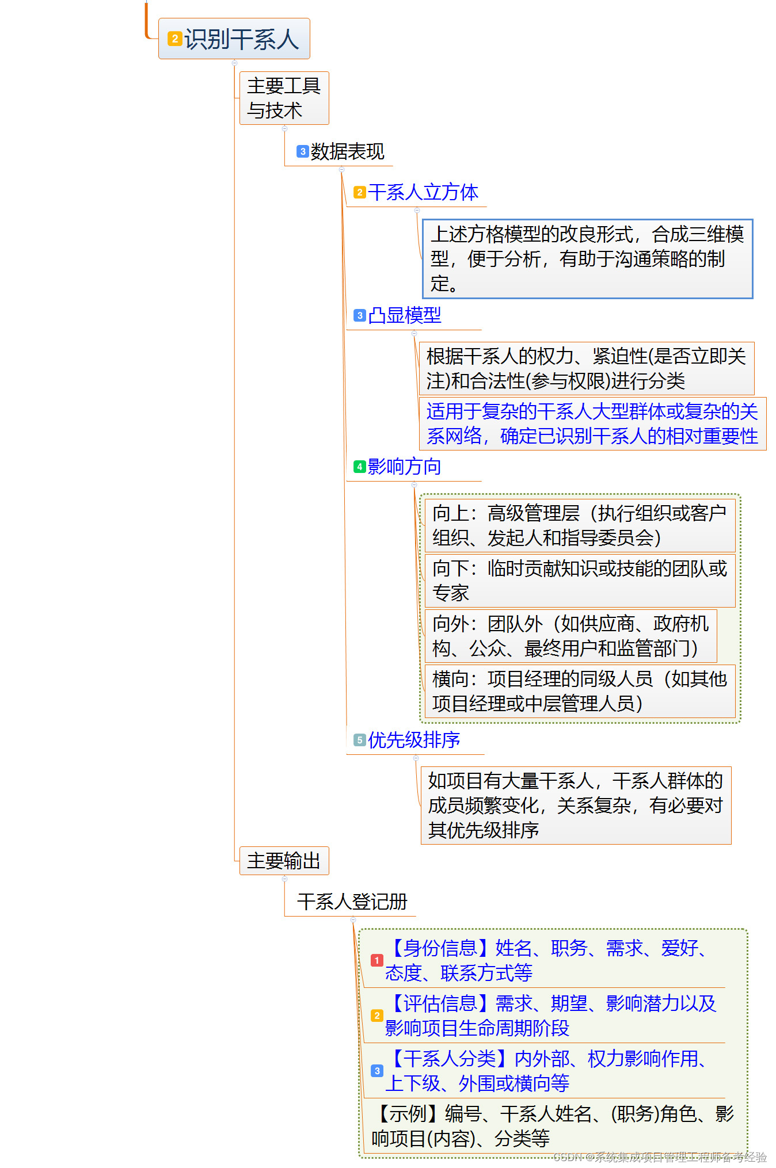Screen dimensions: 776x1168
Task: Select the 优先级排序 topic
Action: (x=415, y=740)
